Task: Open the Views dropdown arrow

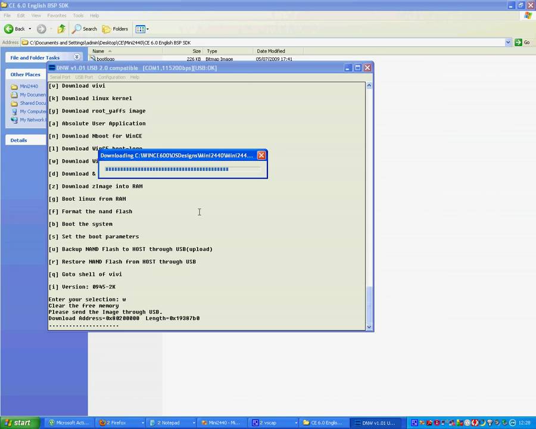Action: 147,29
